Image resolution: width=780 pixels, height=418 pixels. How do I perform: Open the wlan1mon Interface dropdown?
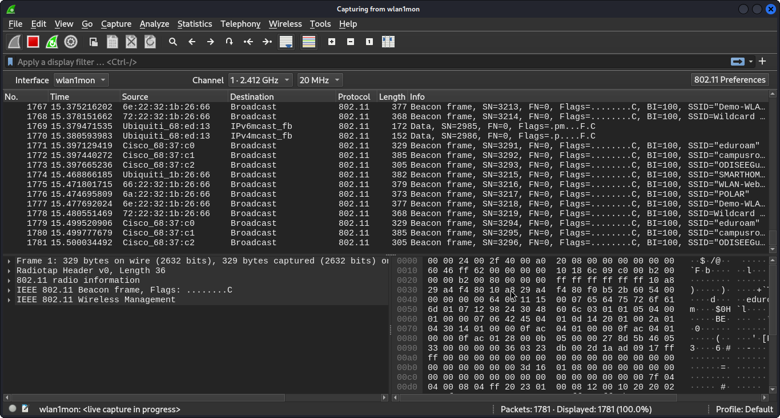coord(81,80)
